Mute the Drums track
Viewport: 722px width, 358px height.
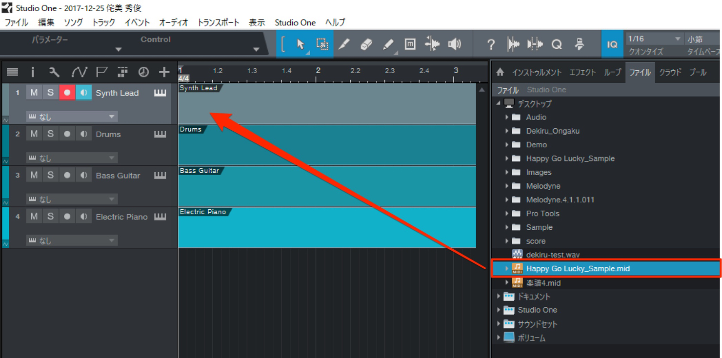coord(34,134)
